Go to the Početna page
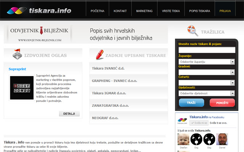The height and width of the screenshot is (152, 244). pyautogui.click(x=98, y=11)
